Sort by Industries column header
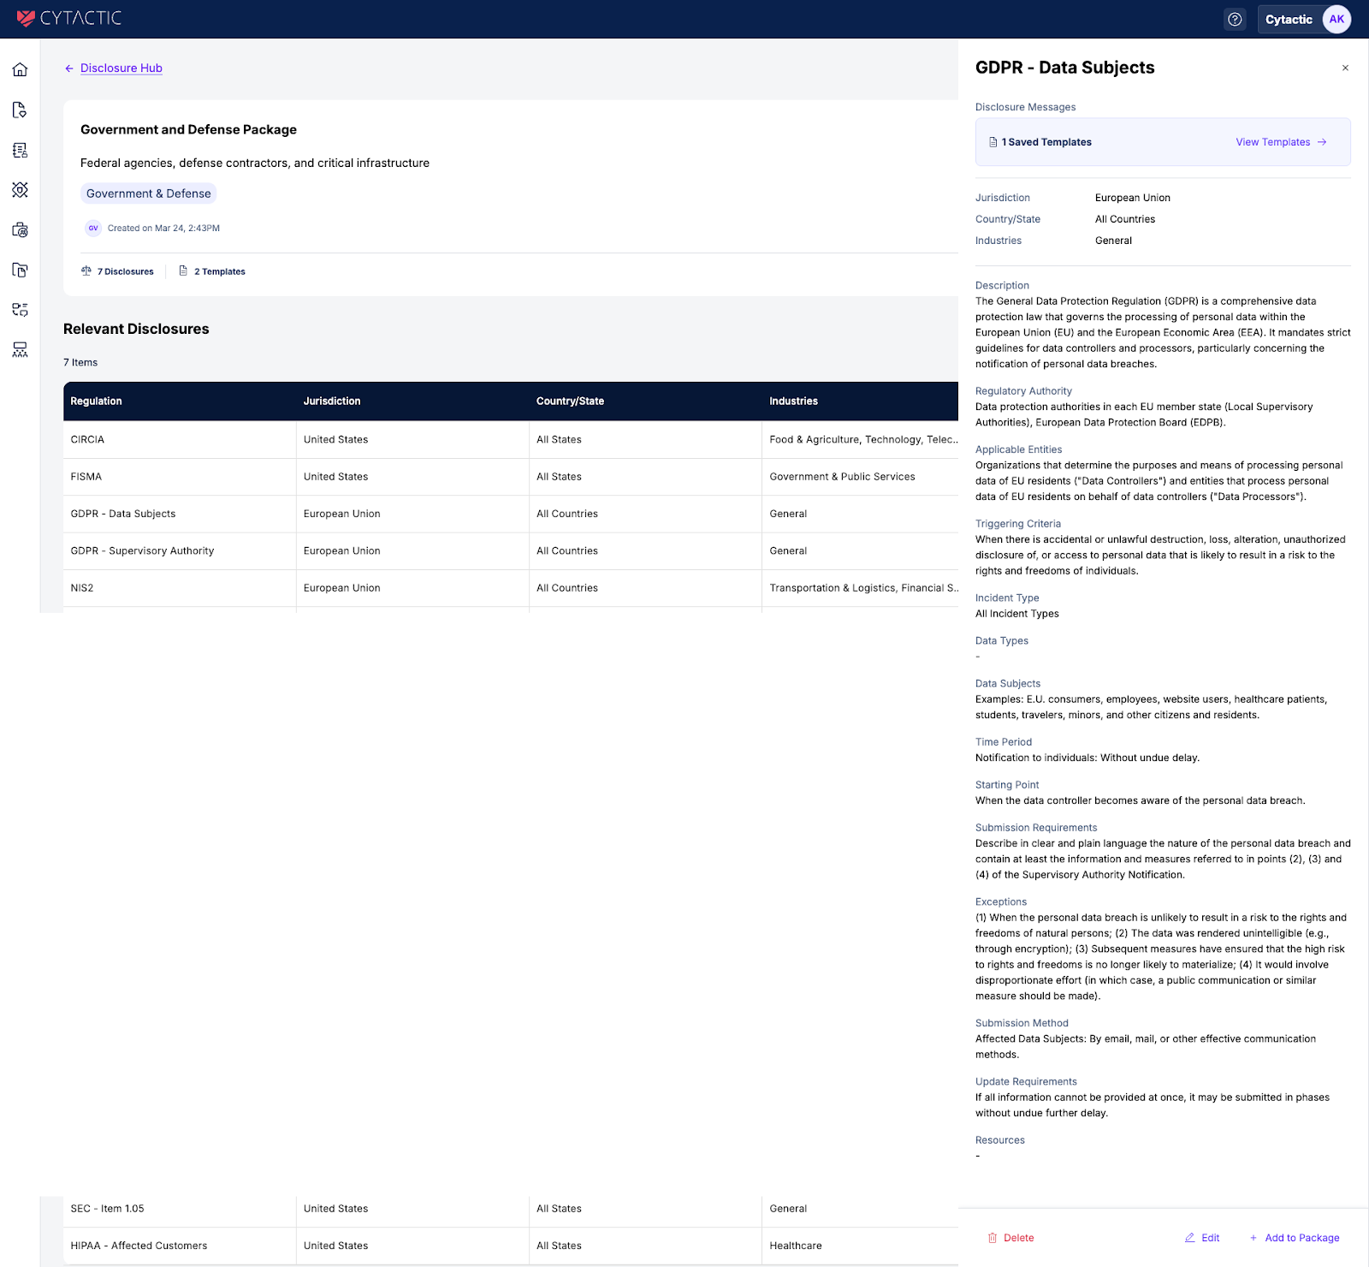The width and height of the screenshot is (1369, 1267). tap(793, 401)
